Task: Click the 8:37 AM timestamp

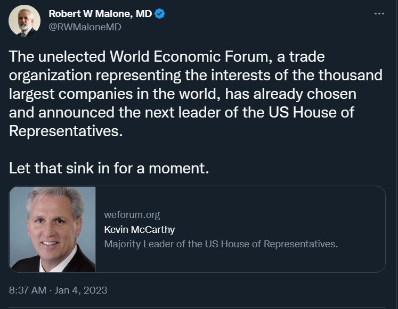Action: [28, 290]
